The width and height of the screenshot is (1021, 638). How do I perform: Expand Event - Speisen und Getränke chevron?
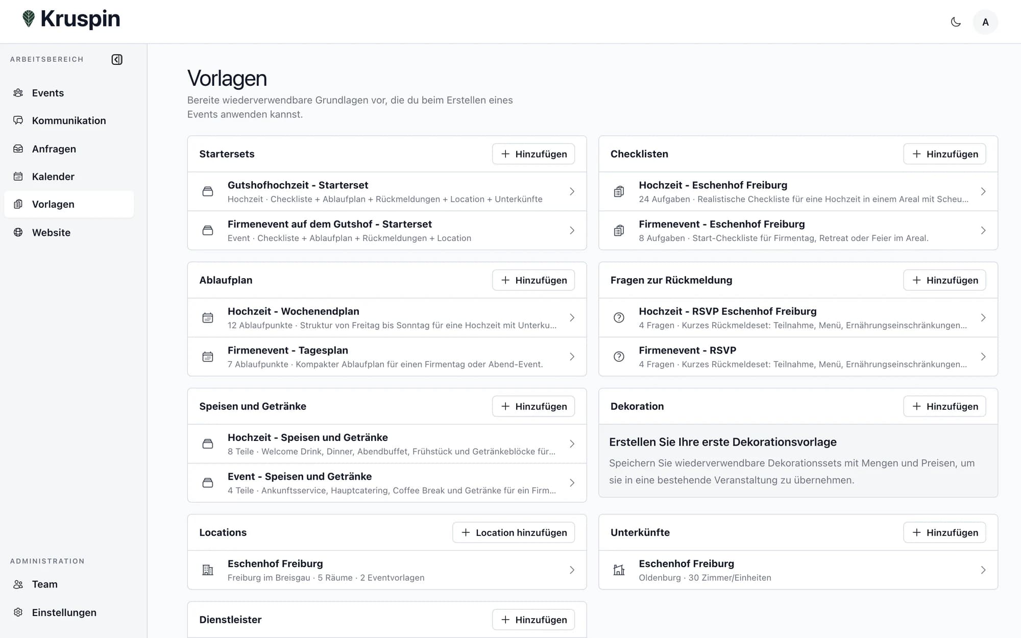point(572,483)
